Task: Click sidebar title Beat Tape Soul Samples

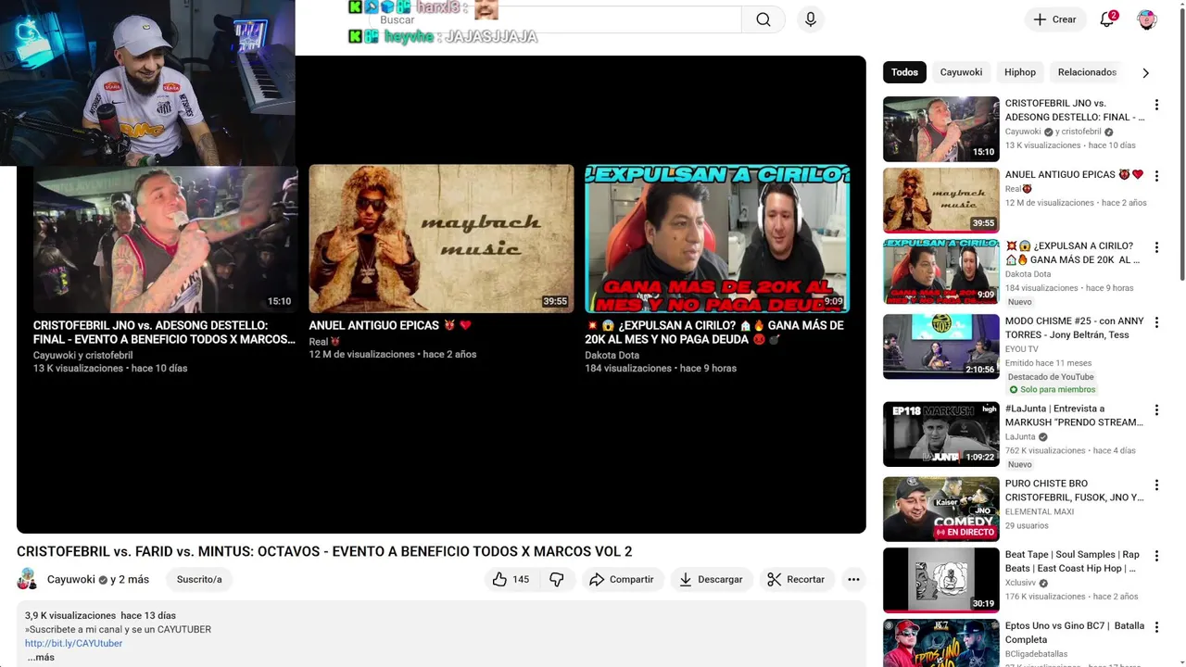Action: 1074,561
